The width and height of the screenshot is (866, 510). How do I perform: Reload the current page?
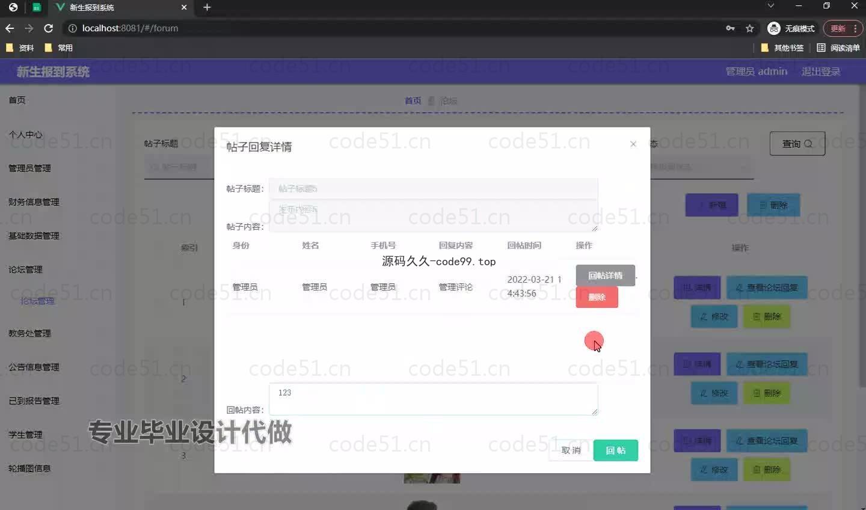click(x=49, y=28)
